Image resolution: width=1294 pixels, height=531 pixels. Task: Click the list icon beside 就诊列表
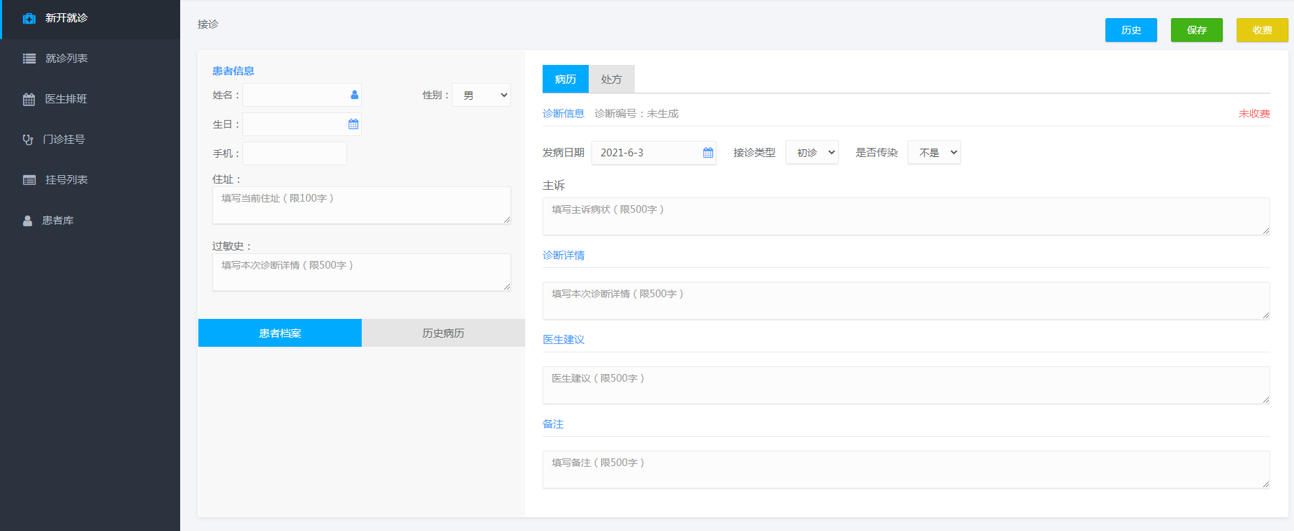[x=29, y=59]
